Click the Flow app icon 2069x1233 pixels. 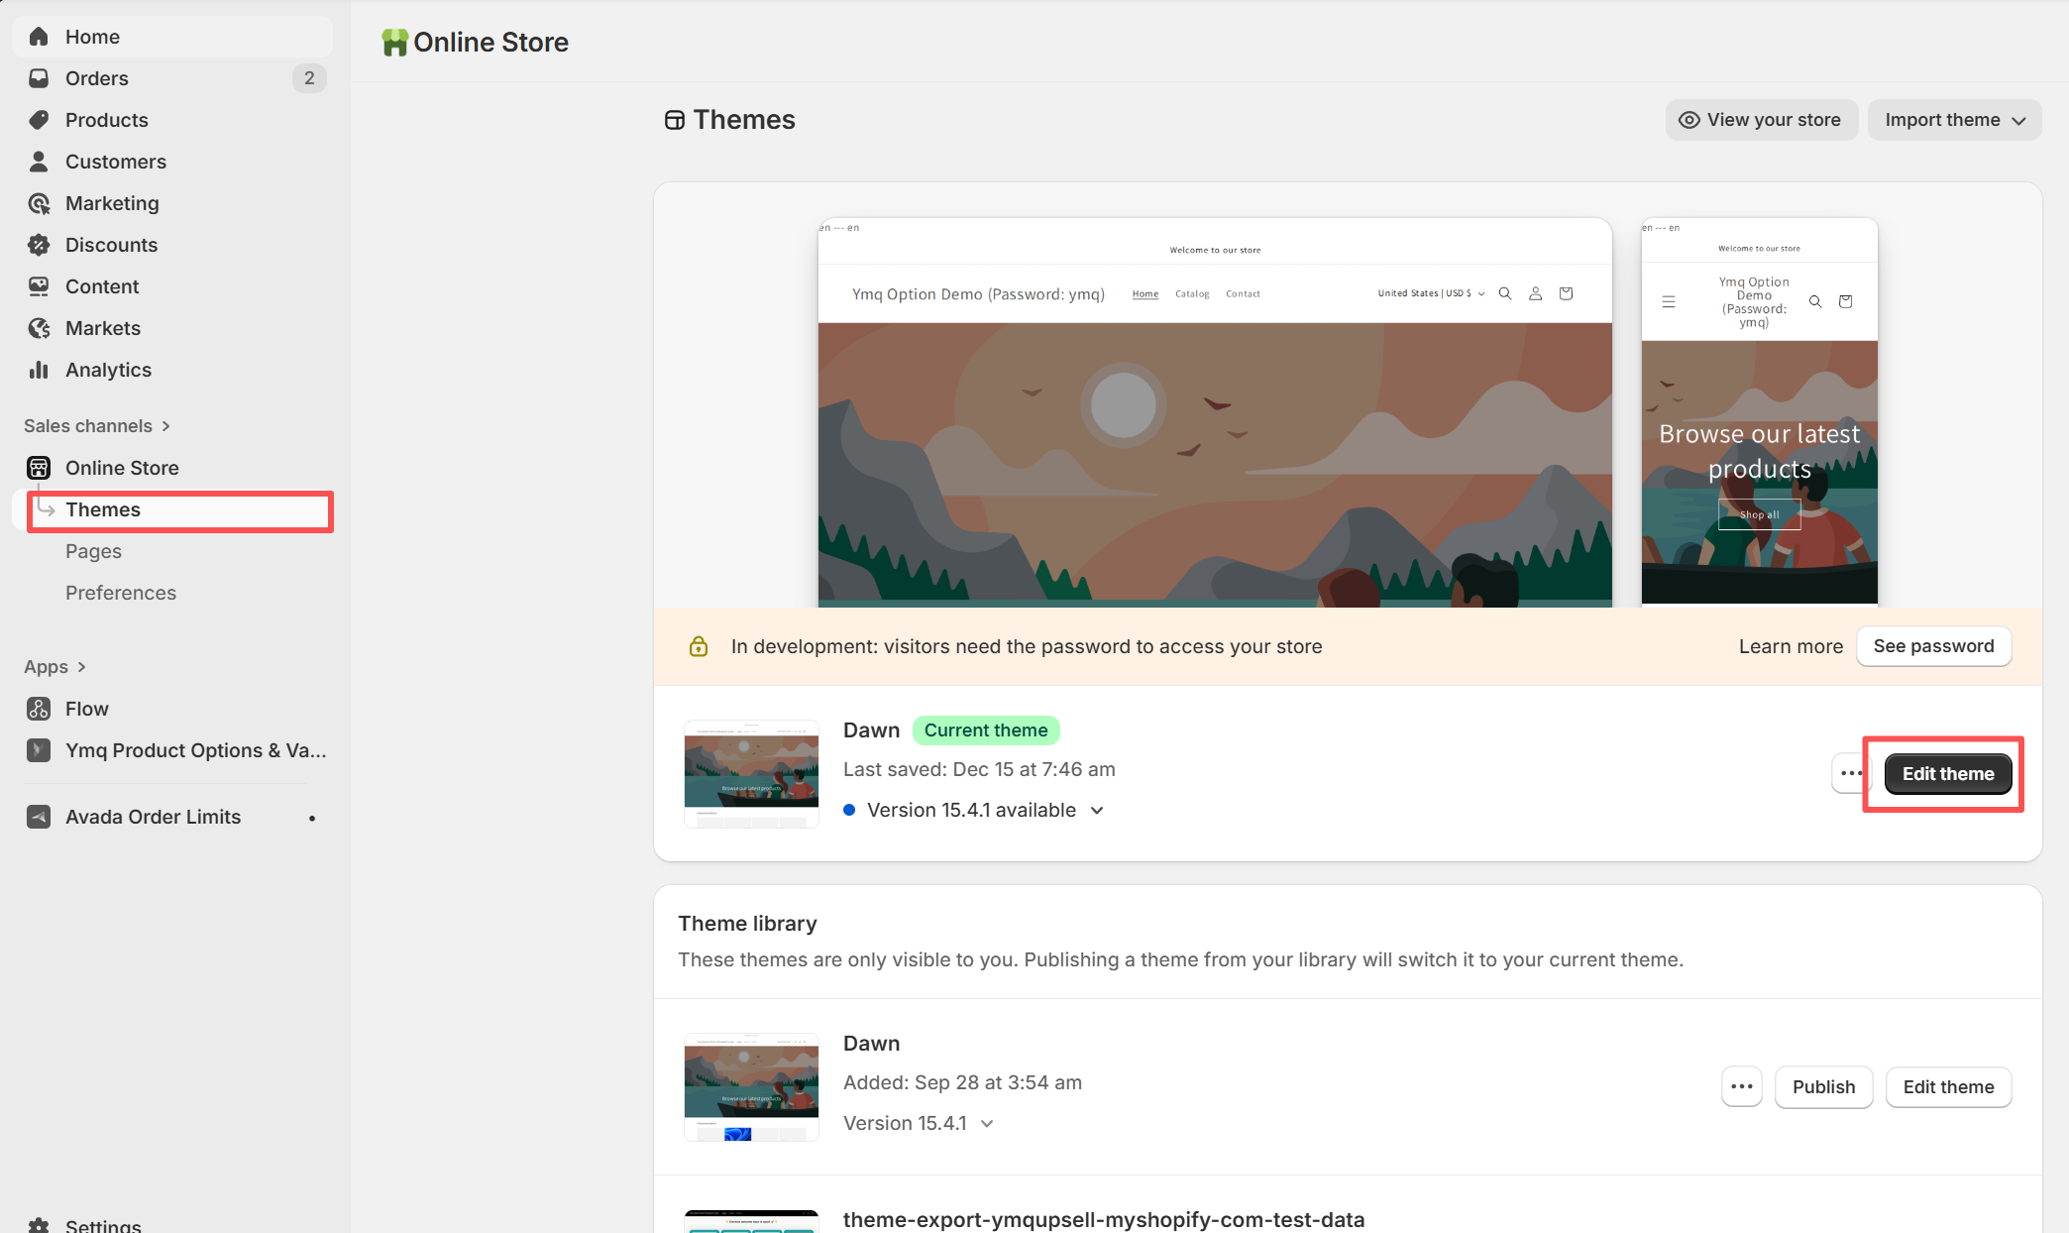click(39, 709)
